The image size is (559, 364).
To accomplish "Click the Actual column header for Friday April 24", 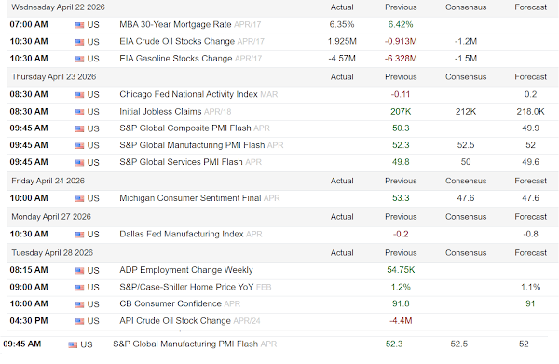I will (x=342, y=181).
